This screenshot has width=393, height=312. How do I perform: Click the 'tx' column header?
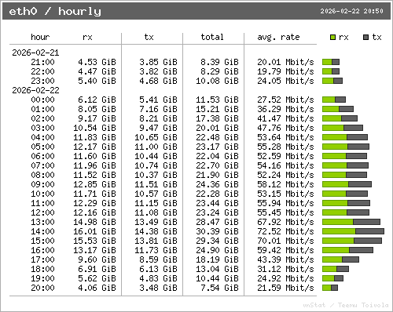149,37
